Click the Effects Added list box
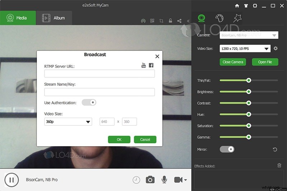 [239, 180]
